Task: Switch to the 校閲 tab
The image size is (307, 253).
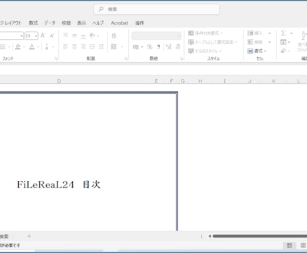Action: pyautogui.click(x=66, y=23)
